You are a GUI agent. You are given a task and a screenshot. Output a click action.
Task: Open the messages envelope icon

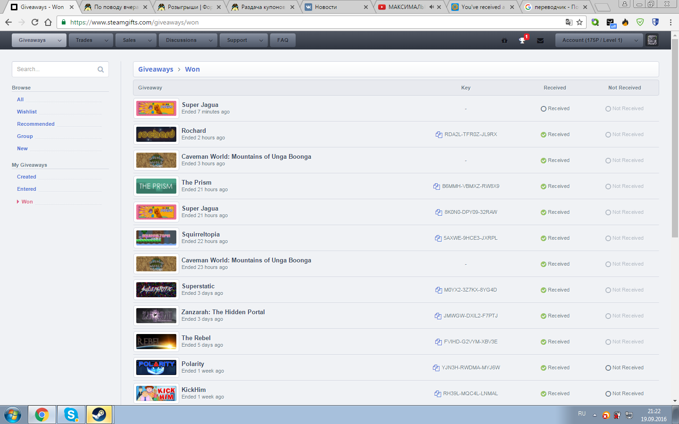click(540, 41)
